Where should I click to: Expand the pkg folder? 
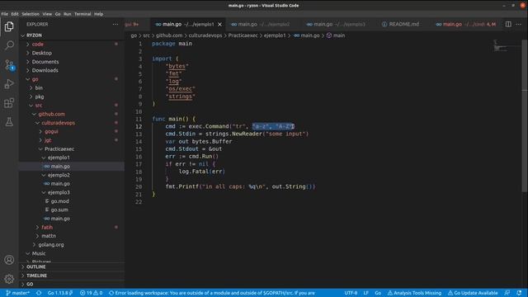click(x=72, y=97)
